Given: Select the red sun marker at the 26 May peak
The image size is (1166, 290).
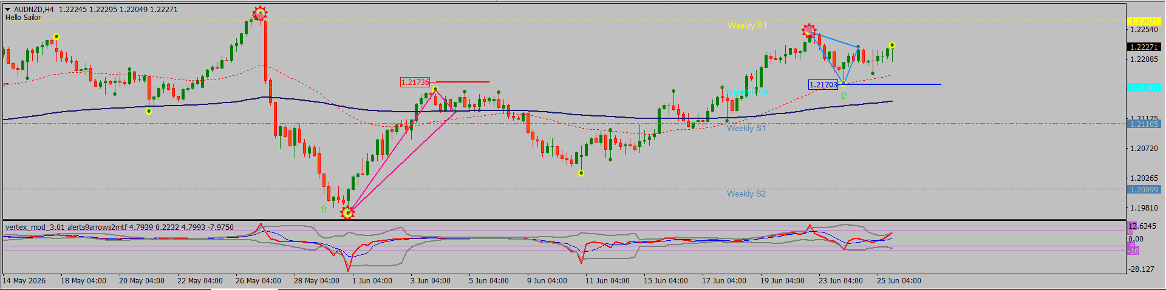Looking at the screenshot, I should click(260, 14).
